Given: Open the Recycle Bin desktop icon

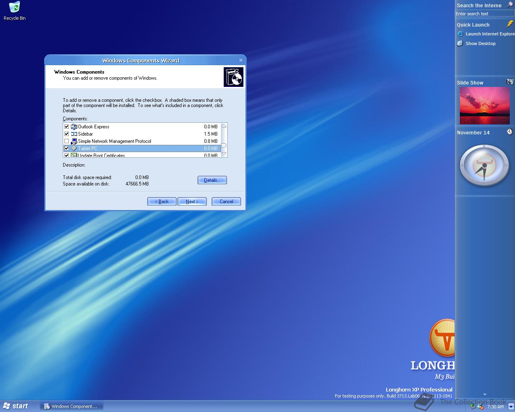Looking at the screenshot, I should pos(14,11).
